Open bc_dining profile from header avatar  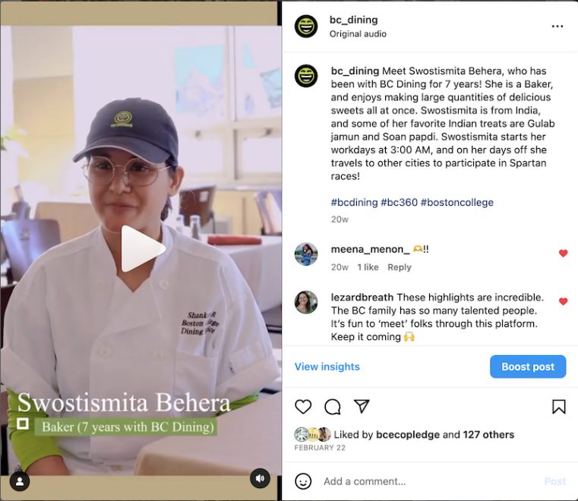point(306,26)
